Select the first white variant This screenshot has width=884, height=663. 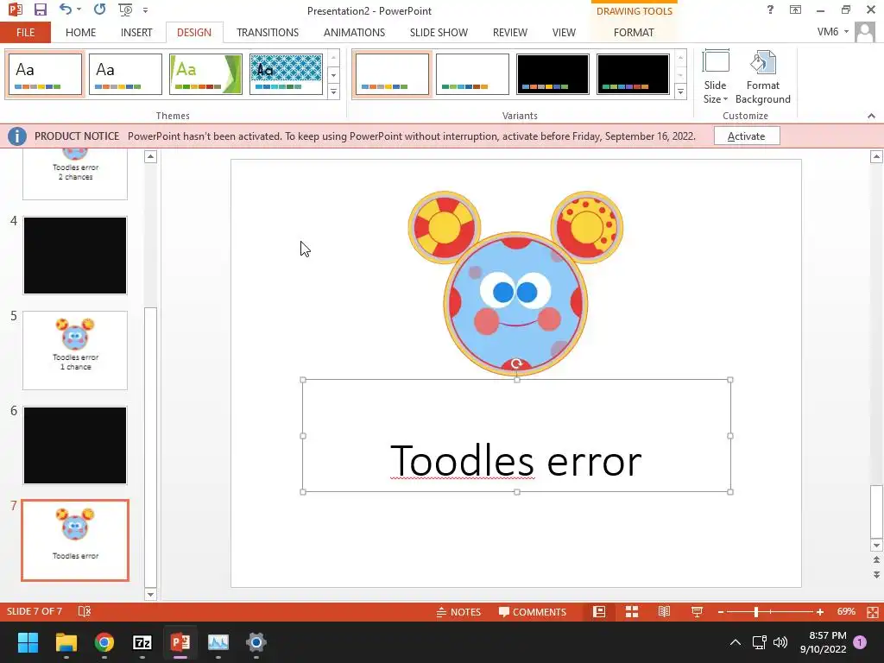point(392,74)
